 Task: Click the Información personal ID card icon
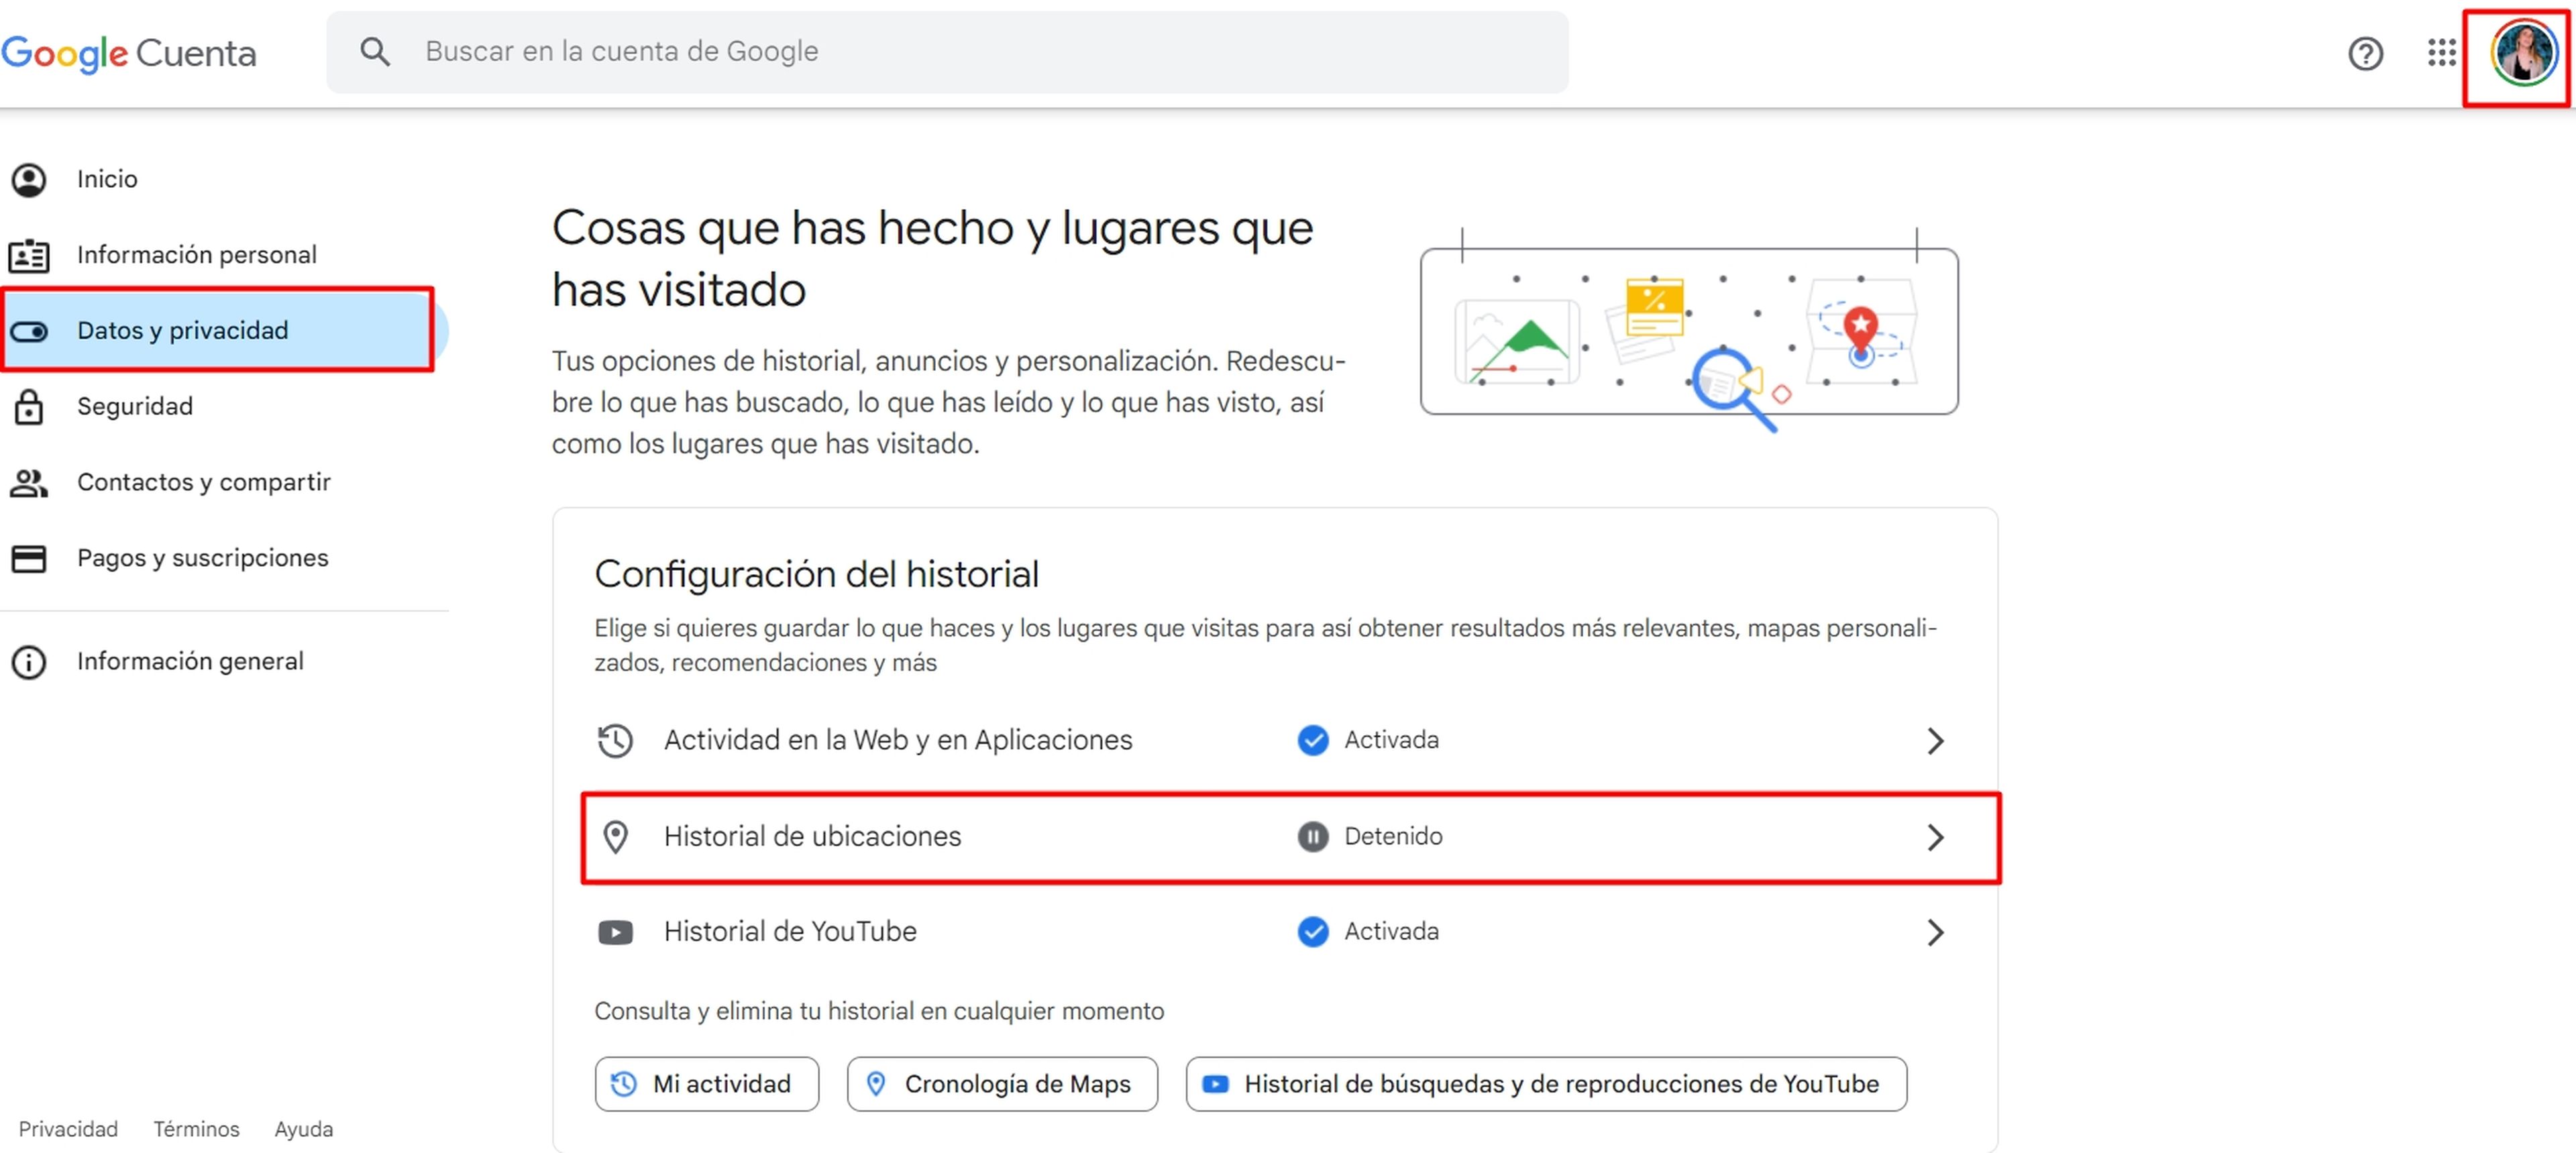pos(29,255)
